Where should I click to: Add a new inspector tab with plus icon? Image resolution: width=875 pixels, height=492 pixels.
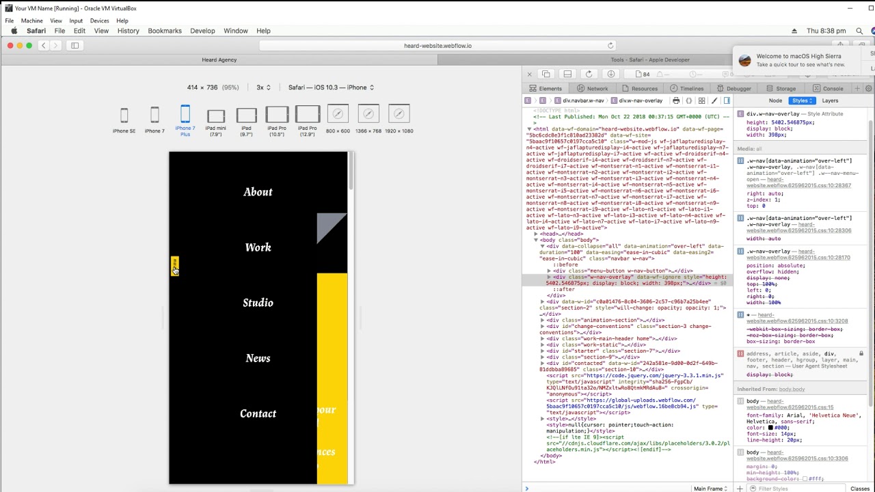coord(858,89)
